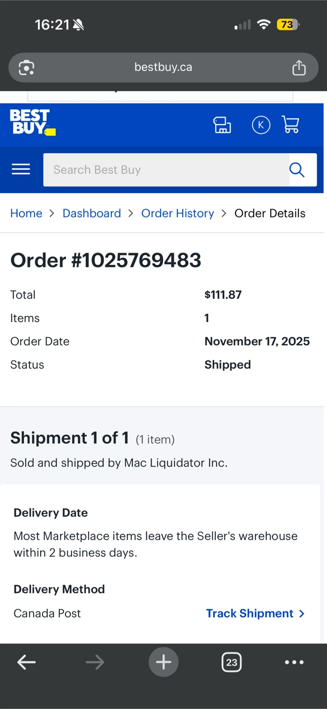This screenshot has width=327, height=709.
Task: Open a new tab with plus button
Action: 163,662
